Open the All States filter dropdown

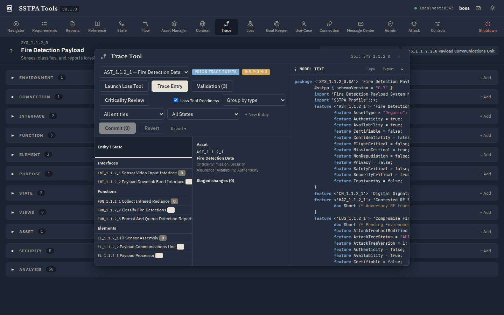tap(203, 114)
